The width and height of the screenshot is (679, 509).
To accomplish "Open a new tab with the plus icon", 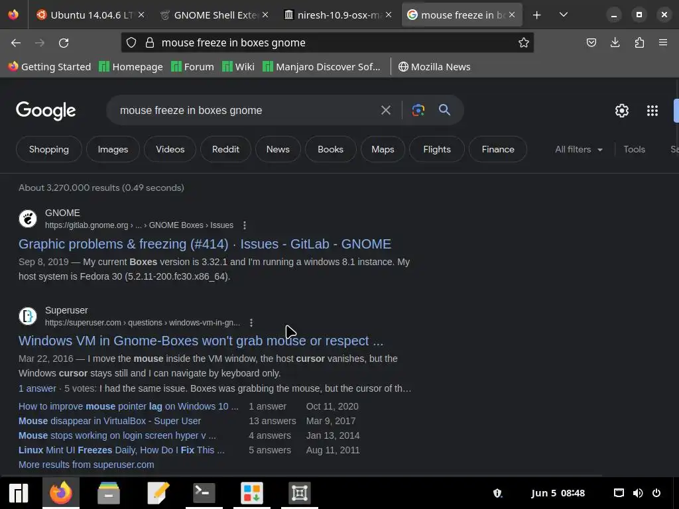I will tap(536, 15).
